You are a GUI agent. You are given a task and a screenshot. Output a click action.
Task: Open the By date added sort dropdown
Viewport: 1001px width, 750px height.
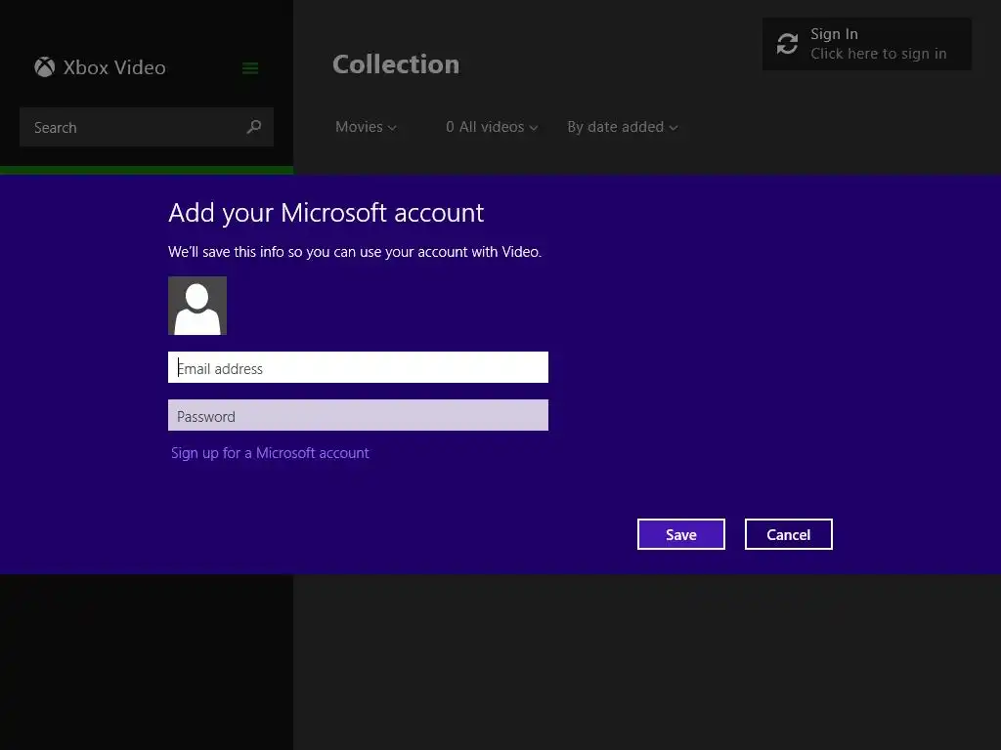[623, 127]
